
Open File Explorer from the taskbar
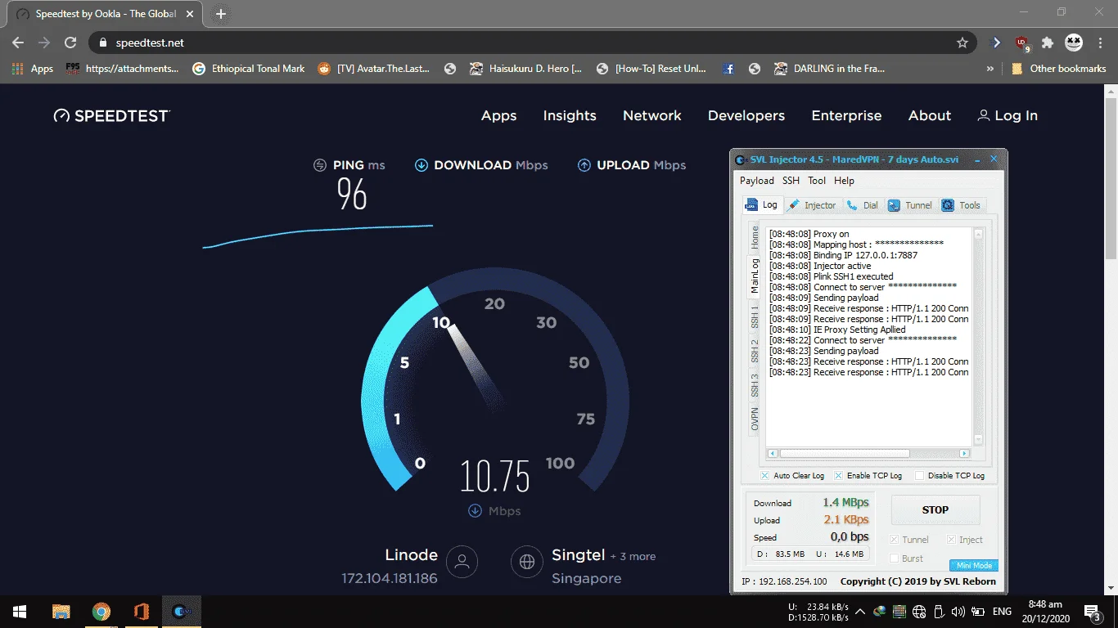pyautogui.click(x=61, y=612)
